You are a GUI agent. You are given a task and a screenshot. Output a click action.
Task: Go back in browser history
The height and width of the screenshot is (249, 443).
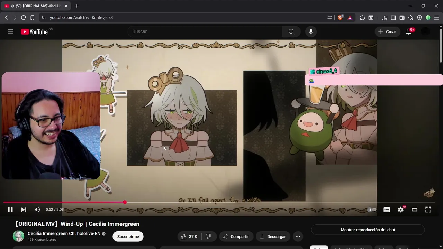pyautogui.click(x=6, y=18)
